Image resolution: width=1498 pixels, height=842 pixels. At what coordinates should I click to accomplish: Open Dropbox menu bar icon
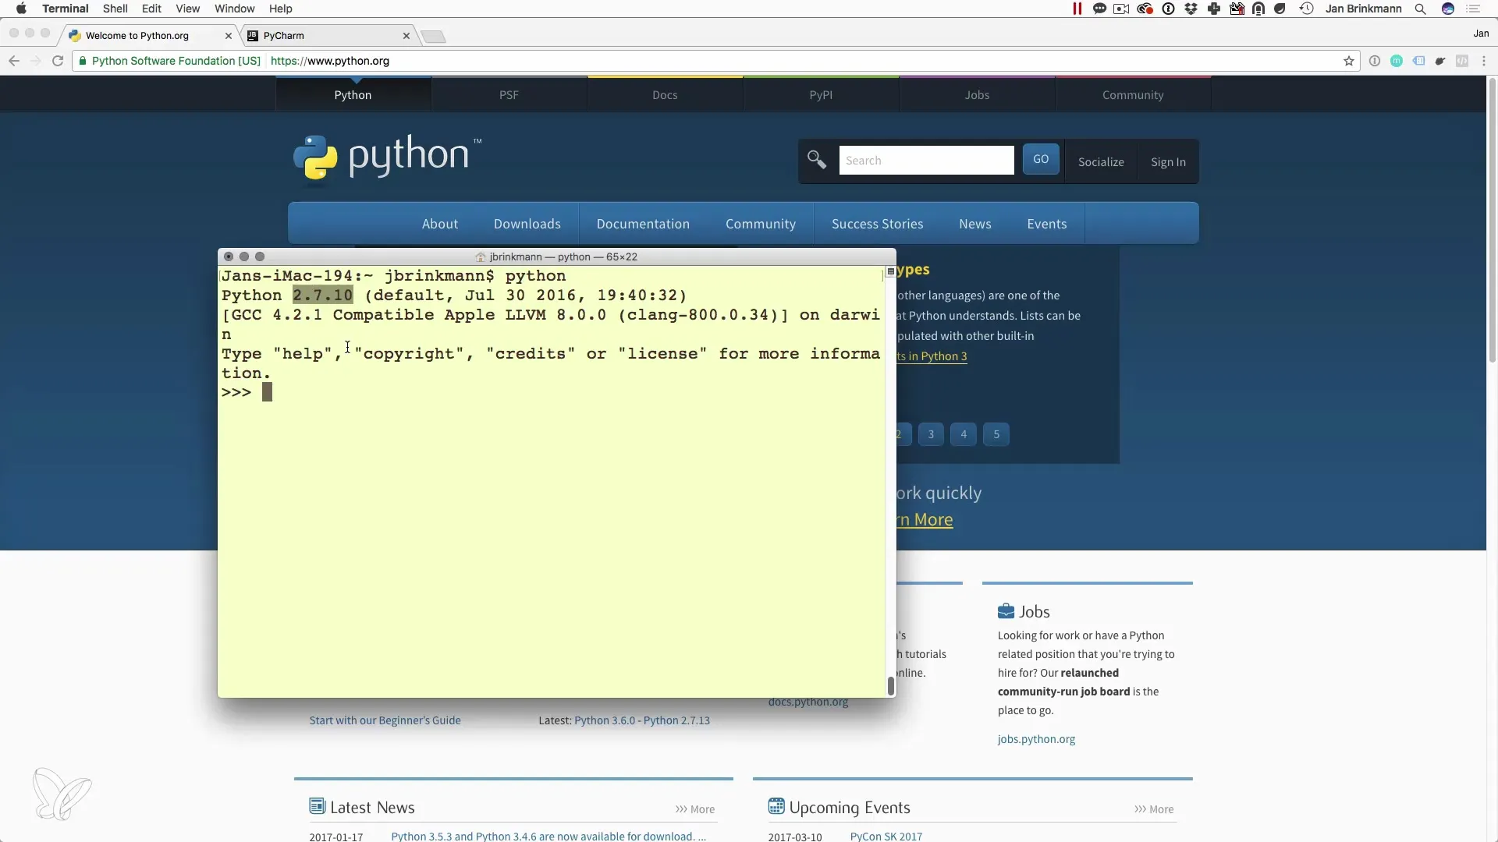[x=1191, y=9]
